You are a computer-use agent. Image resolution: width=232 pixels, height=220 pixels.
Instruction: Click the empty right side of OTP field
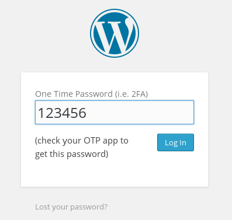[140, 112]
